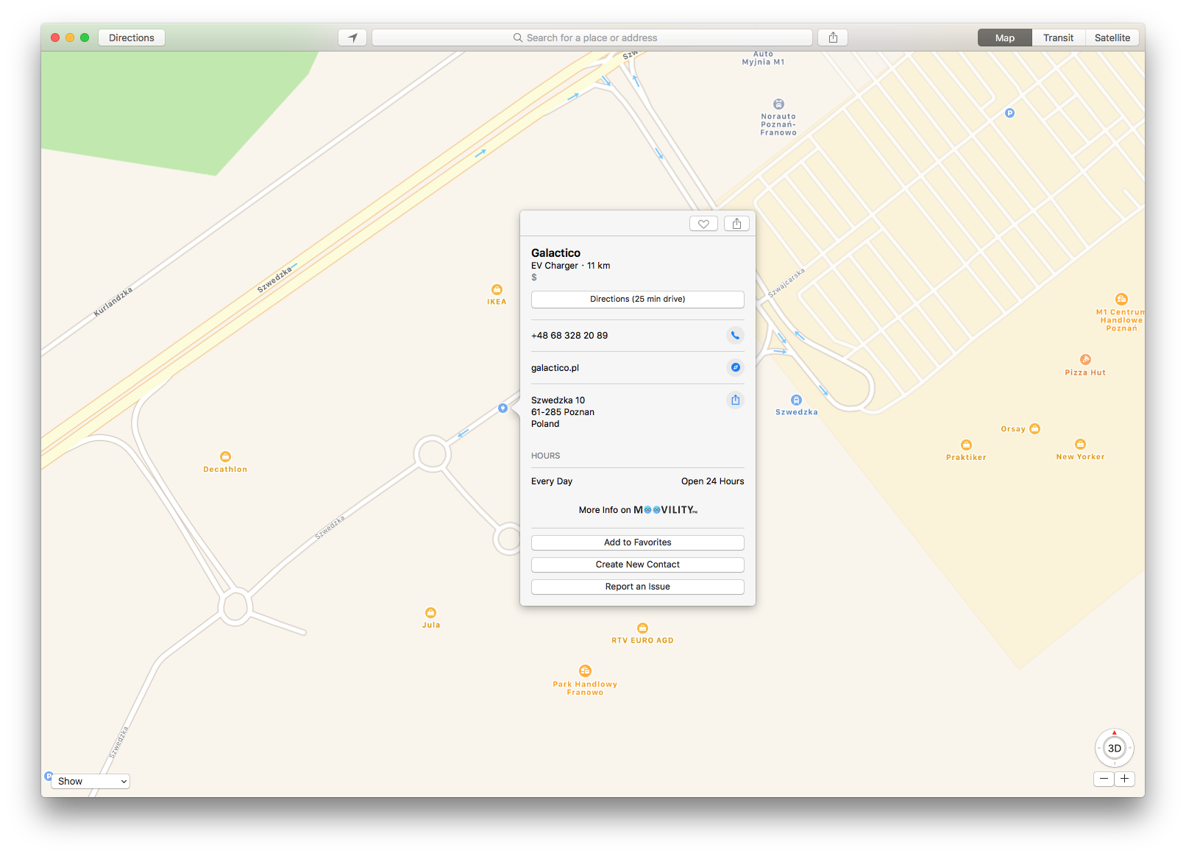Image resolution: width=1186 pixels, height=856 pixels.
Task: Click the Galactico EV charger map pin
Action: coord(503,408)
